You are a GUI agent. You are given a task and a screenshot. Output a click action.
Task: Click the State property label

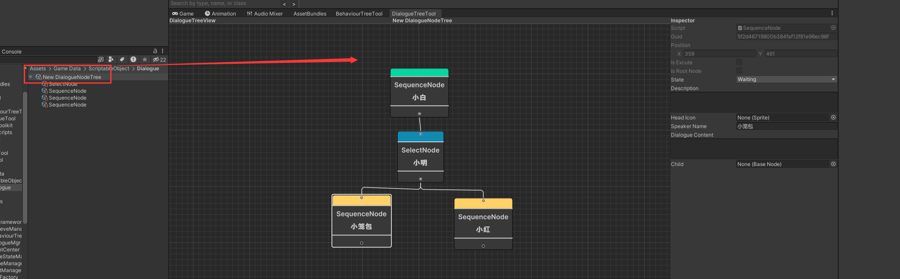[x=677, y=80]
